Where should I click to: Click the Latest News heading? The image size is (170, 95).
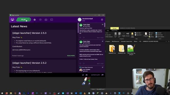click(19, 26)
